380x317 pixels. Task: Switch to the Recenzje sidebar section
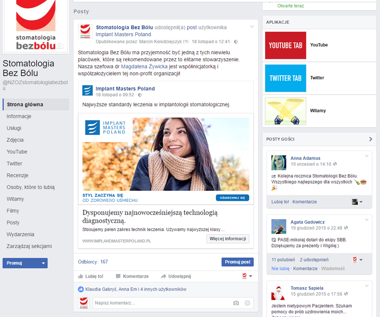(x=18, y=175)
